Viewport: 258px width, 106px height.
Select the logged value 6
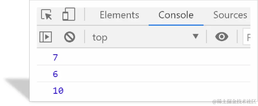55,74
